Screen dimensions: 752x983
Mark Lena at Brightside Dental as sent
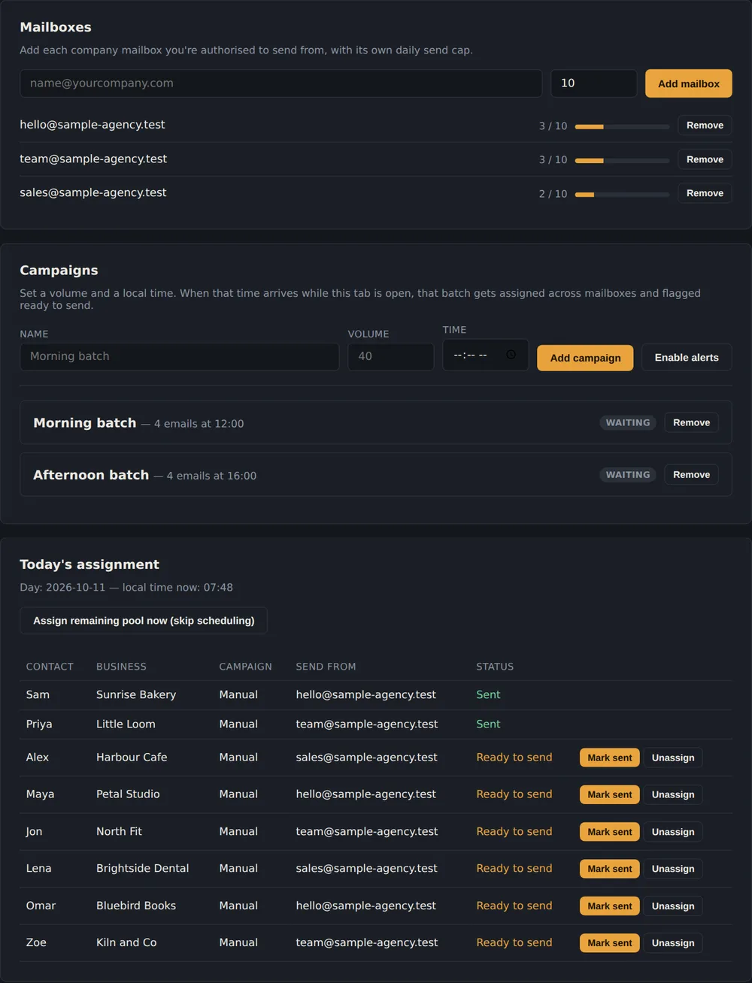tap(609, 869)
